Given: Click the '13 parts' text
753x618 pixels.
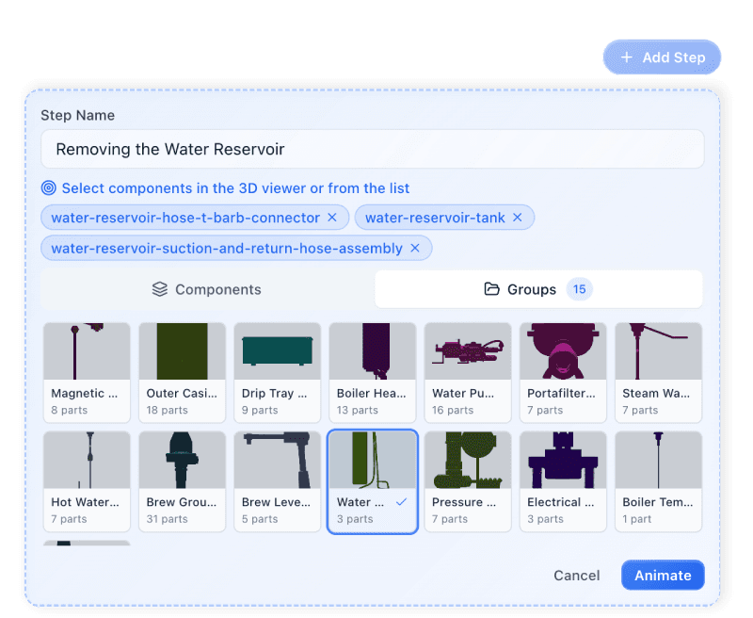Looking at the screenshot, I should coord(358,410).
